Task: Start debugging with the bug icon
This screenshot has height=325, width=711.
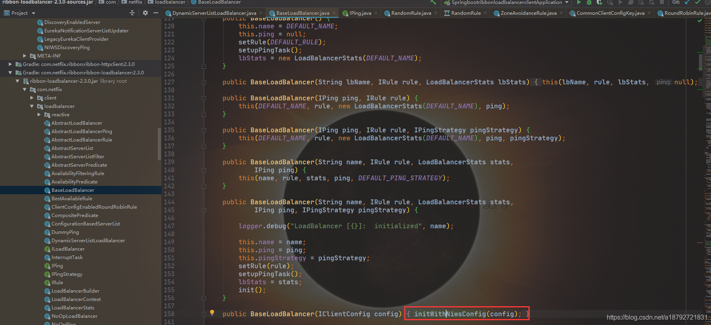Action: [x=589, y=2]
